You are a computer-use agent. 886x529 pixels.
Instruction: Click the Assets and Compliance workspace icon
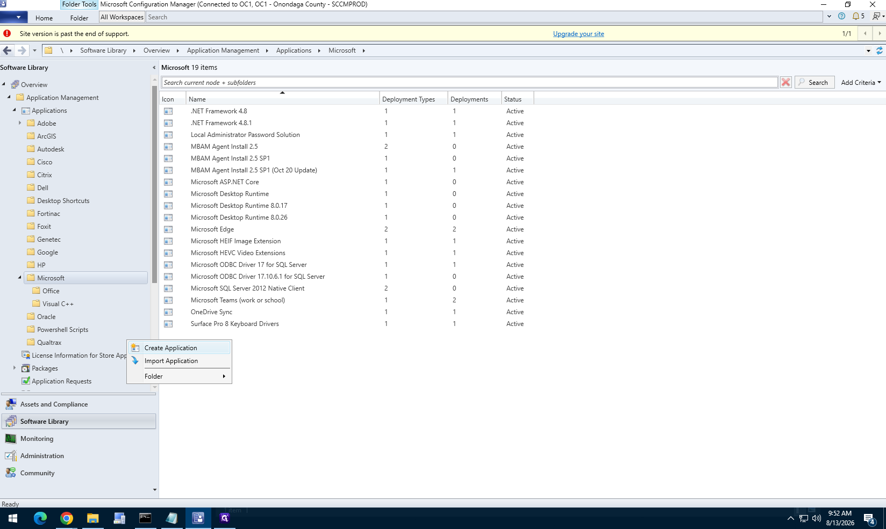point(11,404)
